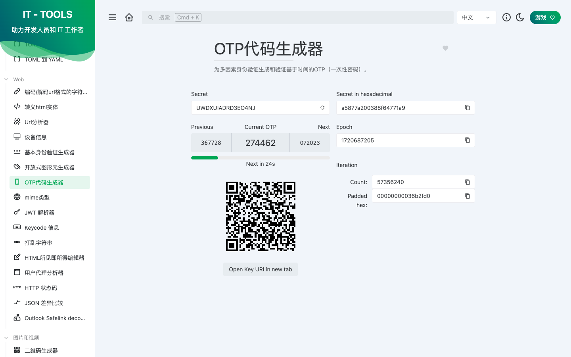571x357 pixels.
Task: Click Open Key URI in new tab
Action: click(260, 269)
